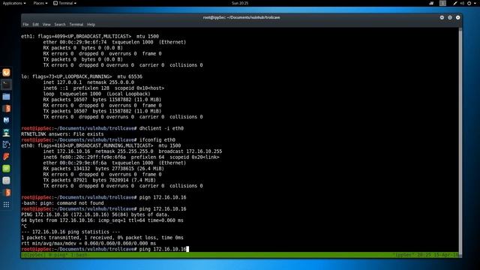Click 'rtt min/avg/max/mdev' line

point(88,243)
